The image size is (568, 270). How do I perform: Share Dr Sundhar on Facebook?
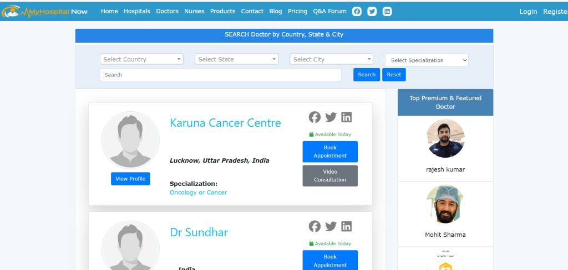point(315,226)
